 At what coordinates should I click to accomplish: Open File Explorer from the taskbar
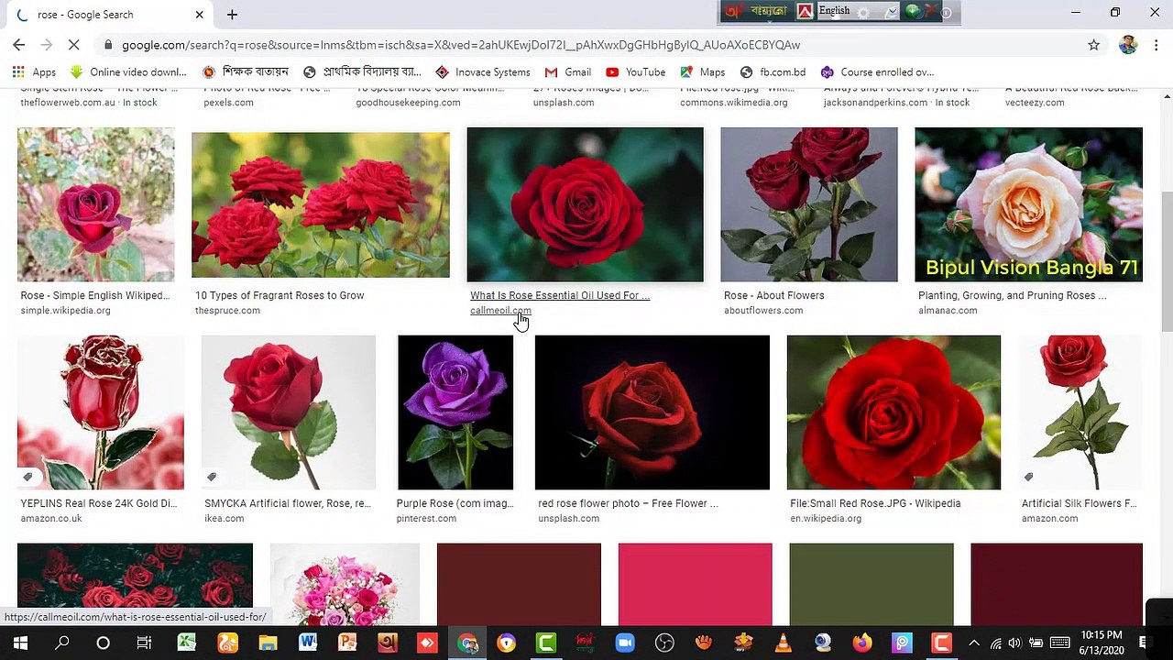coord(267,643)
